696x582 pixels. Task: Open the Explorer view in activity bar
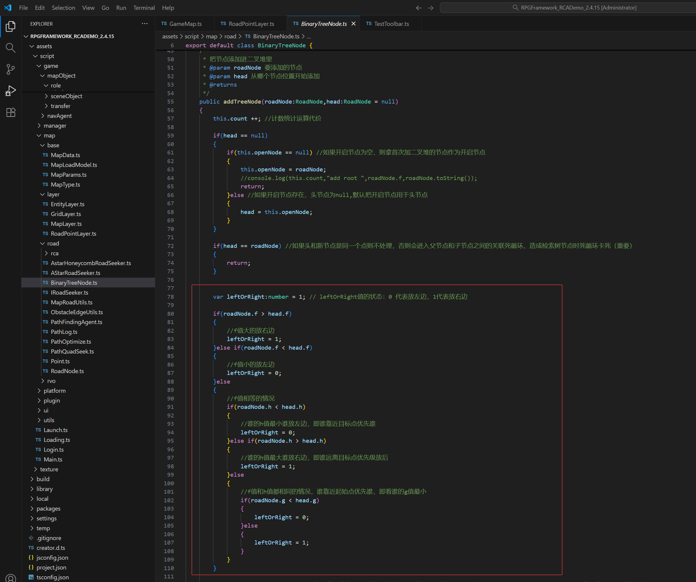click(11, 26)
